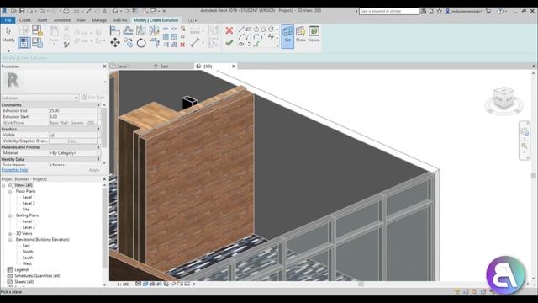The width and height of the screenshot is (538, 303).
Task: Select the Offset tool
Action: point(128,31)
